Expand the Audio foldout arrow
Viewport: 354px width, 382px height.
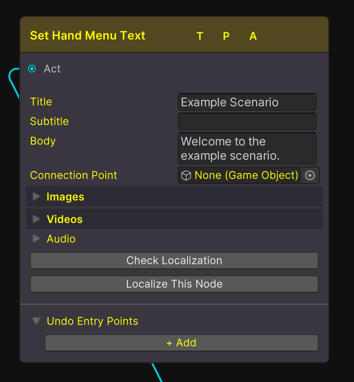pos(36,239)
